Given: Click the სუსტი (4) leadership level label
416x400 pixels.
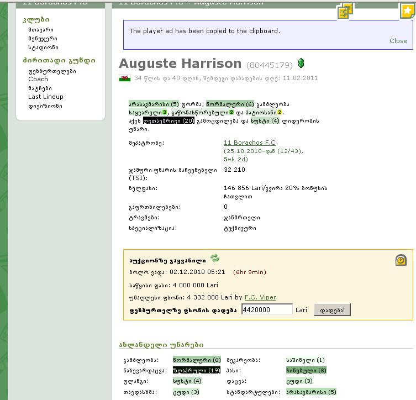Looking at the screenshot, I should (265, 120).
